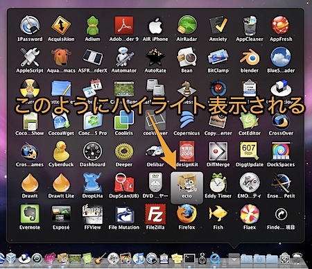Screen dimensions: 312x269
Task: Open AutoRate star icon
Action: [x=155, y=57]
